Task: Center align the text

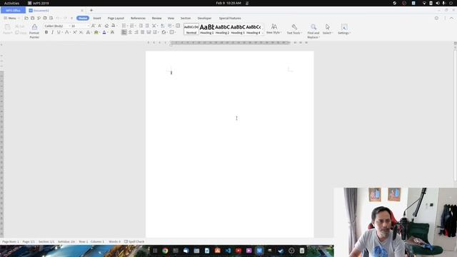Action: coord(130,32)
